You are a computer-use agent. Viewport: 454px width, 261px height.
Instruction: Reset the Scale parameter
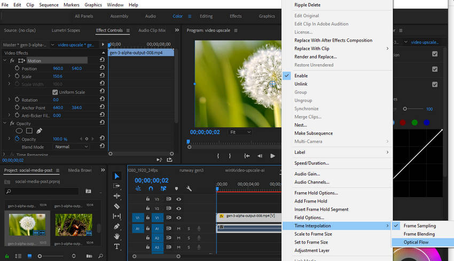pyautogui.click(x=102, y=75)
